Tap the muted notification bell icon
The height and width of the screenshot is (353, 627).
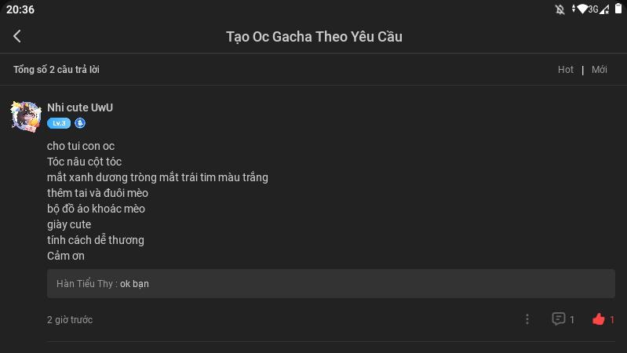click(x=560, y=9)
